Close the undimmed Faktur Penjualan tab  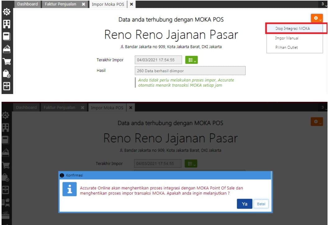tap(83, 4)
